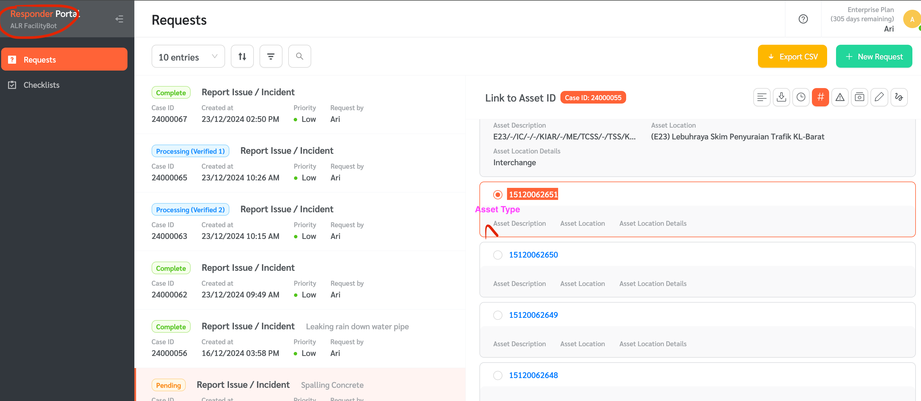
Task: Click the signature scribble icon
Action: [899, 97]
